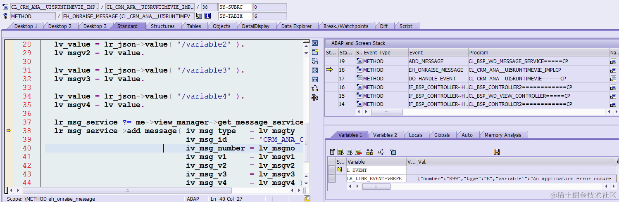Viewport: 619px width, 202px height.
Task: Switch to the Variables 2 tab
Action: [x=385, y=135]
